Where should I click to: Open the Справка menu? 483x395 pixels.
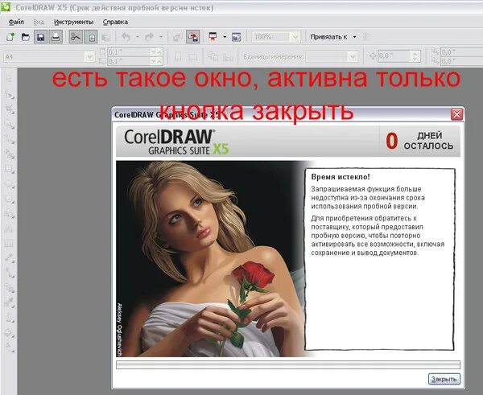115,23
